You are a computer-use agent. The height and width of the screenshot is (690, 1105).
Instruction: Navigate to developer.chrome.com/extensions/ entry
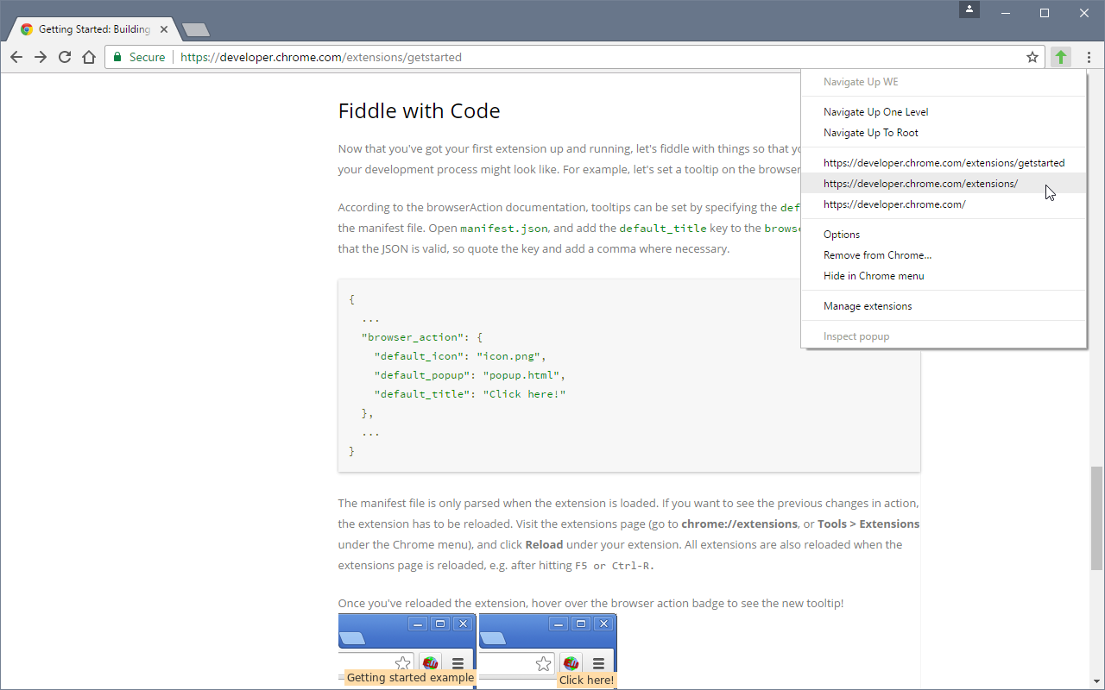(x=920, y=184)
